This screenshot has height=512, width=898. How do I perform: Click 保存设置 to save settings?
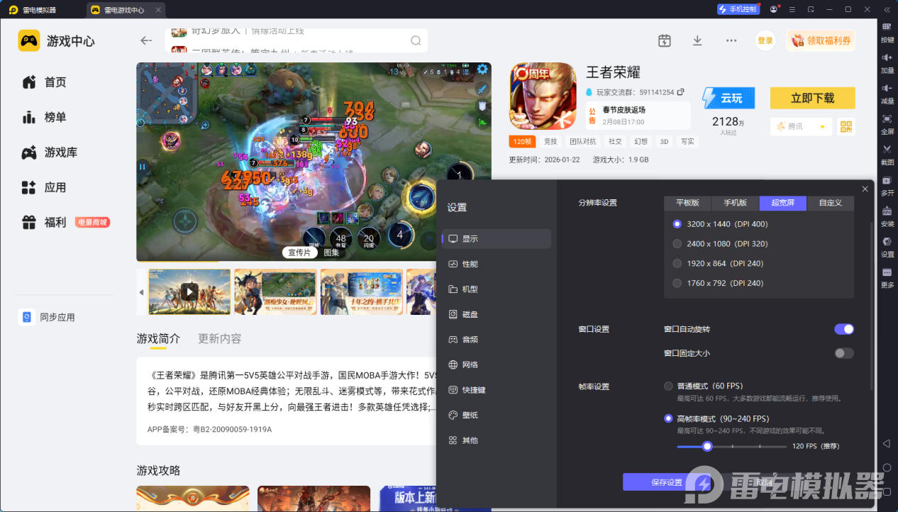[x=667, y=482]
